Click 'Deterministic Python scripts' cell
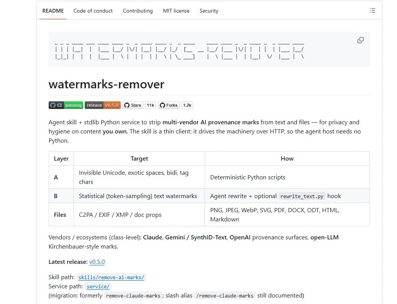The image size is (397, 304). coord(287,177)
